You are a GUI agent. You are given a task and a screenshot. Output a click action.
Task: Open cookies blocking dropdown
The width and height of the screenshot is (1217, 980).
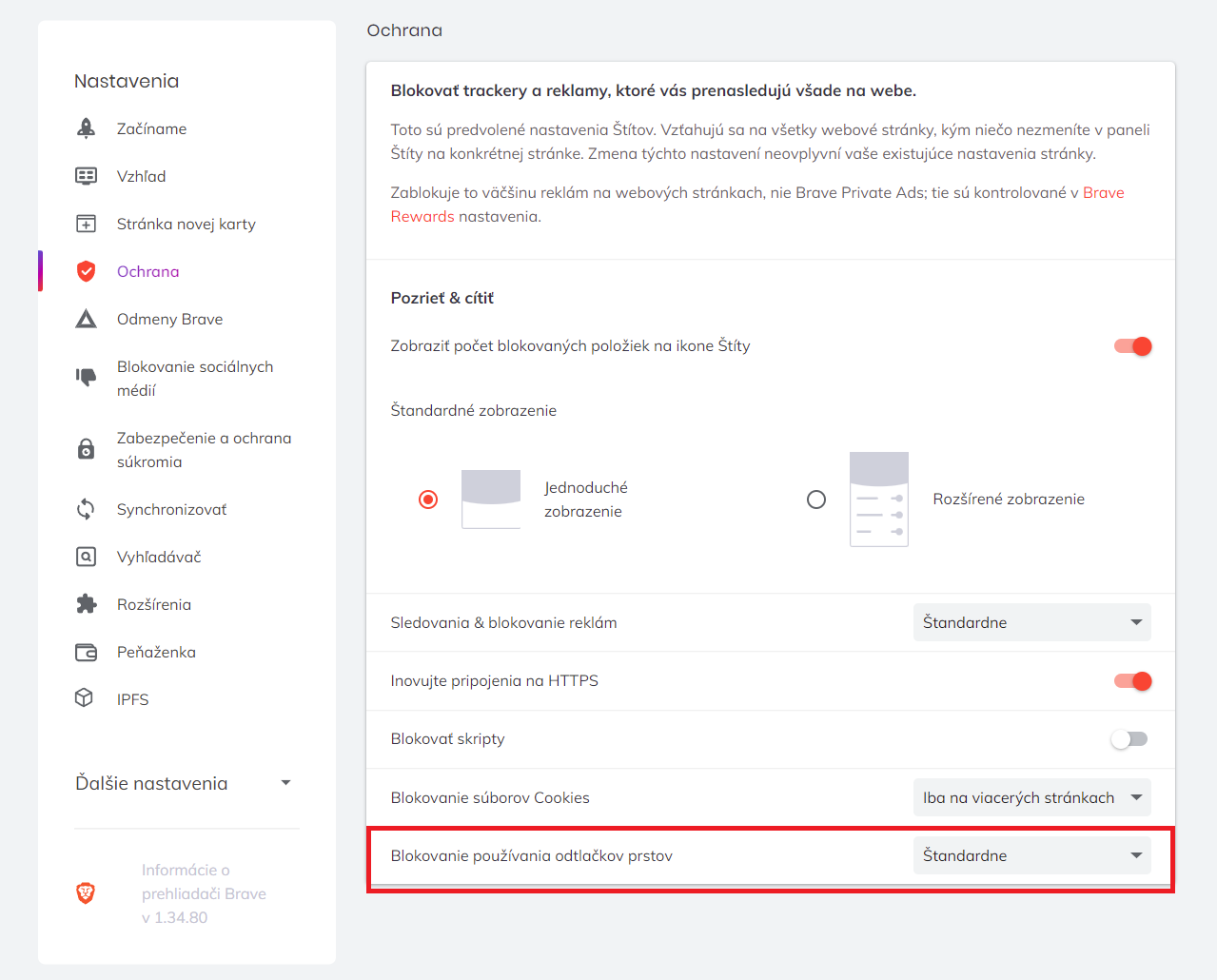(x=1031, y=797)
